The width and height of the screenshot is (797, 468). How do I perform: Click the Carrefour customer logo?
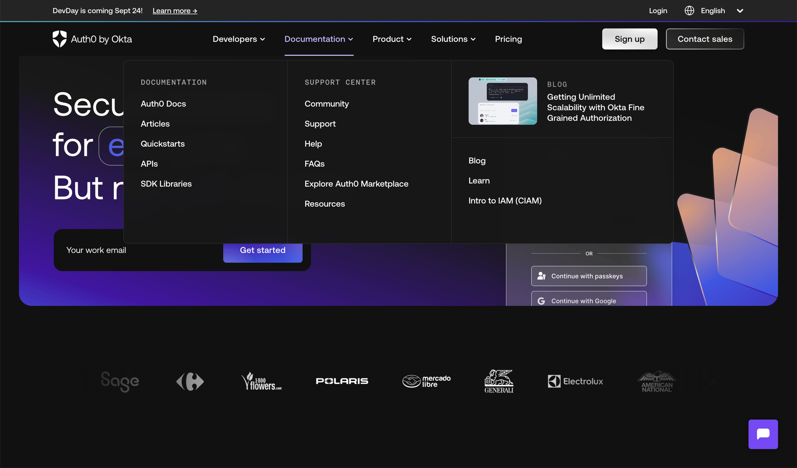190,381
